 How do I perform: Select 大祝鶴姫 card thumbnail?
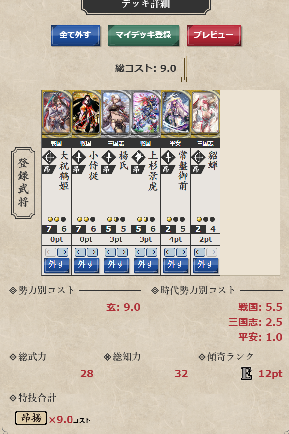57,114
